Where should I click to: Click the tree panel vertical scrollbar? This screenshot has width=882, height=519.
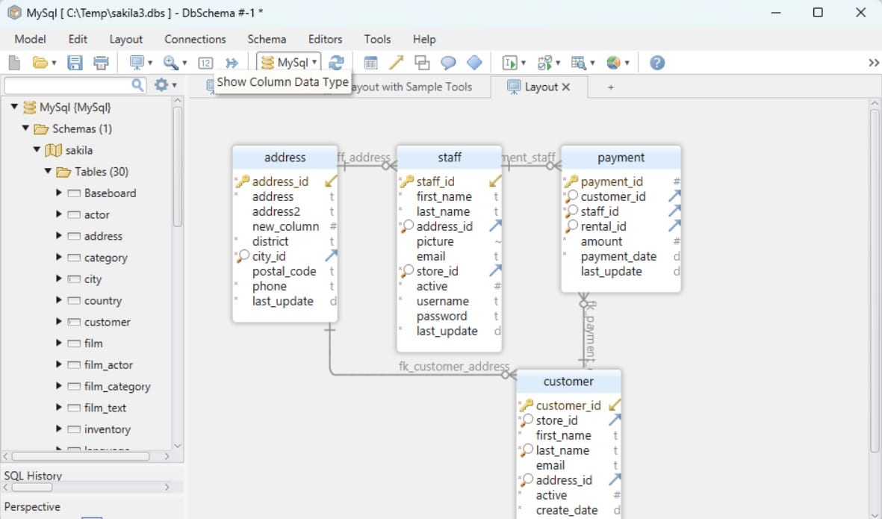click(178, 167)
